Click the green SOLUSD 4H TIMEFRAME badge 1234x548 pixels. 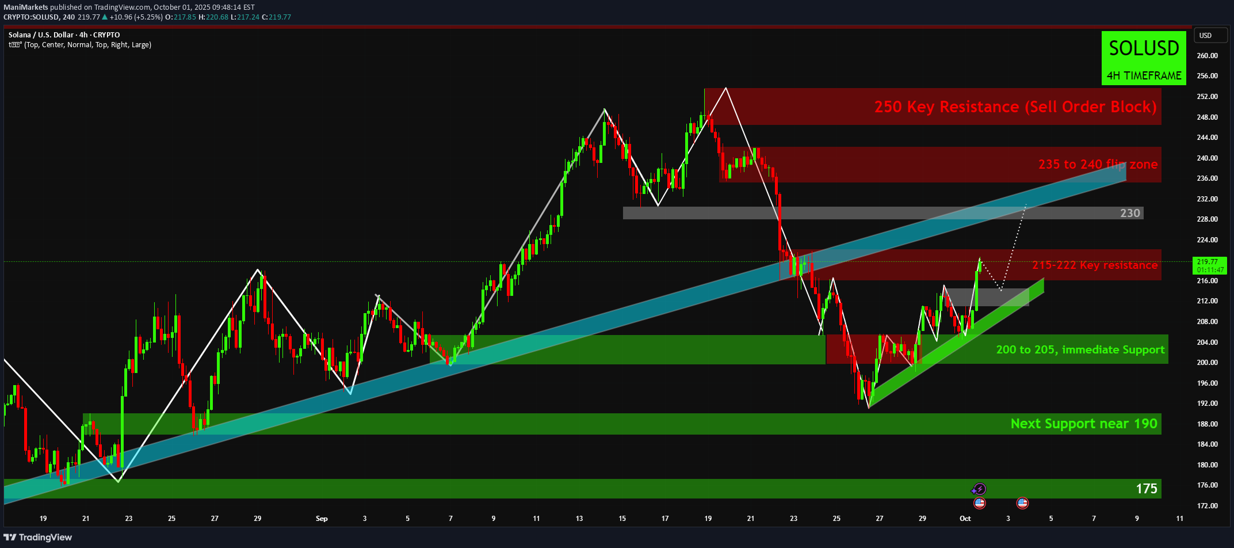(x=1143, y=58)
